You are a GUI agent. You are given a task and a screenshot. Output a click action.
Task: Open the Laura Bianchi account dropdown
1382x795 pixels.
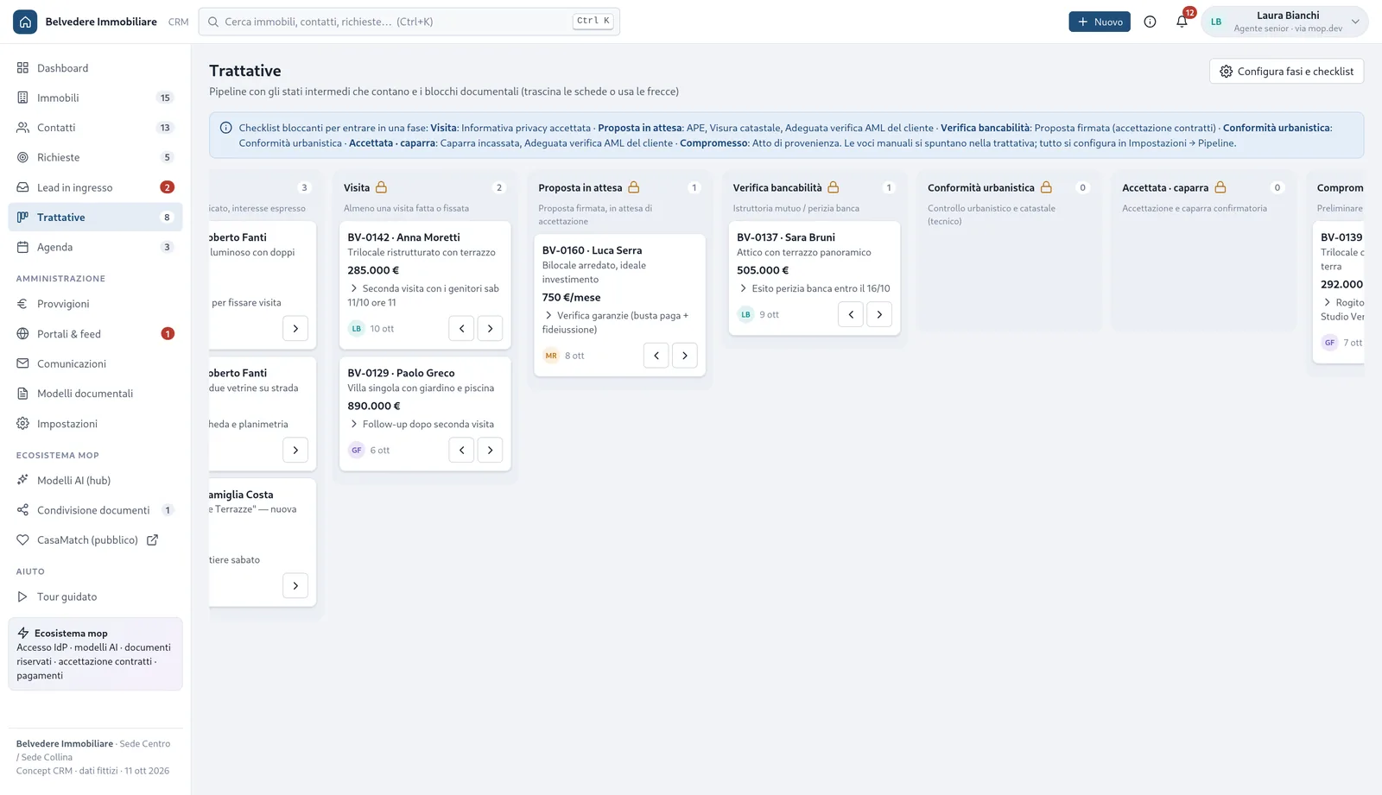[x=1284, y=22]
